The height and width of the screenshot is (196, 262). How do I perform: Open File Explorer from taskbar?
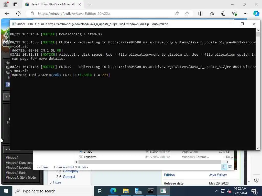click(x=126, y=191)
